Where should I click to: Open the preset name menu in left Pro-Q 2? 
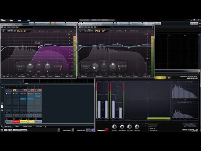pyautogui.click(x=57, y=31)
